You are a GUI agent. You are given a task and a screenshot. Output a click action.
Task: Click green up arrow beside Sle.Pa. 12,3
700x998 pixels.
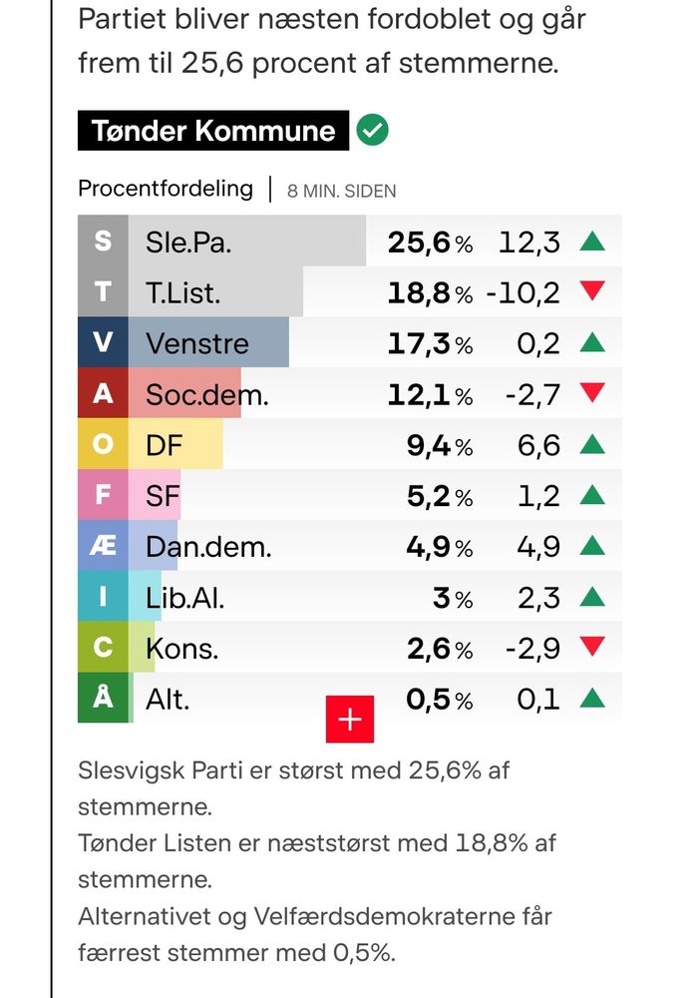pos(592,241)
